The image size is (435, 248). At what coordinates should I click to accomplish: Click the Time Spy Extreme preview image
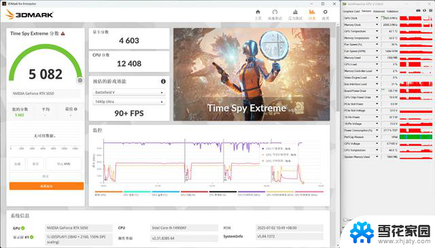251,74
